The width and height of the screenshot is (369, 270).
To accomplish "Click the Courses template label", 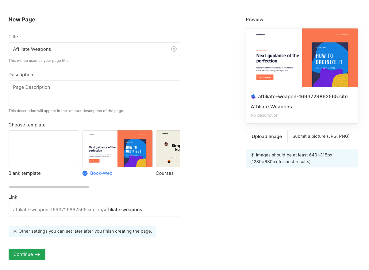I will click(x=164, y=173).
